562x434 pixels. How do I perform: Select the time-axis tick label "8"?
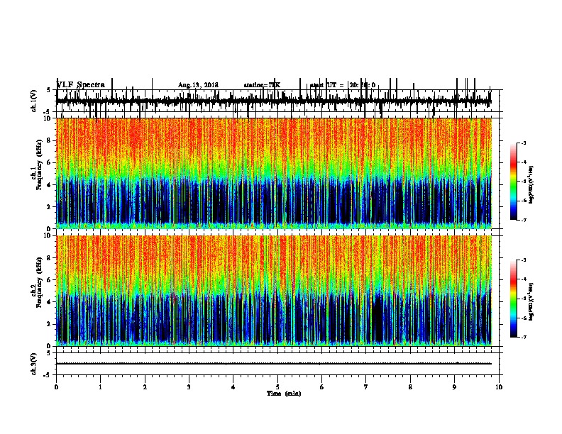[410, 387]
